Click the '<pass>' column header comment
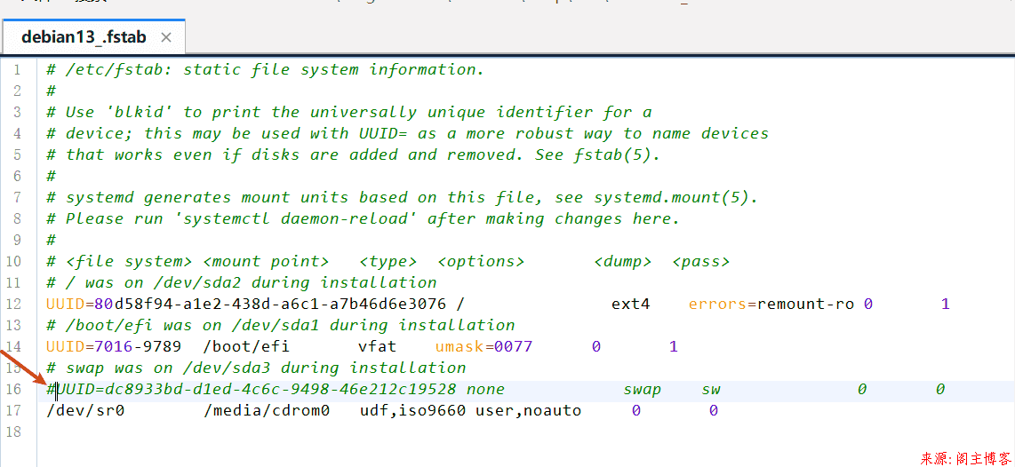1015x467 pixels. [701, 261]
